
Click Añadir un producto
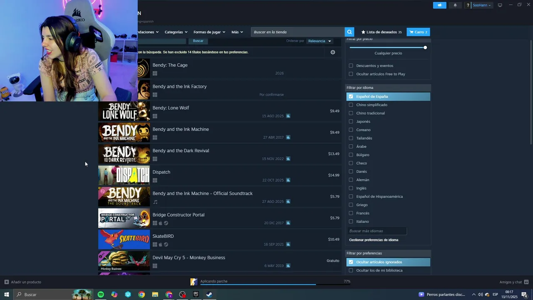23,282
